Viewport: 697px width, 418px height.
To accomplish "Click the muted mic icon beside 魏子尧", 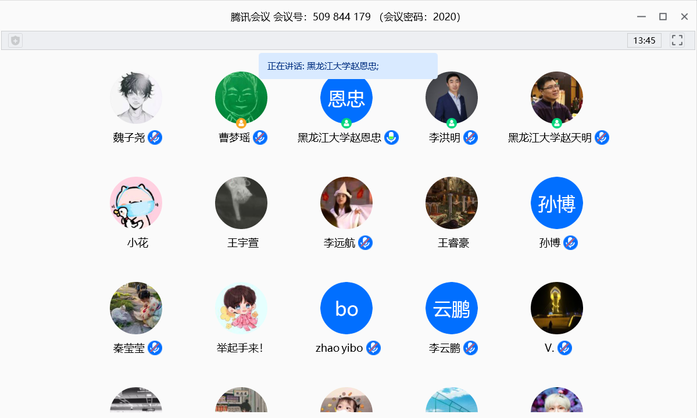I will pos(155,138).
